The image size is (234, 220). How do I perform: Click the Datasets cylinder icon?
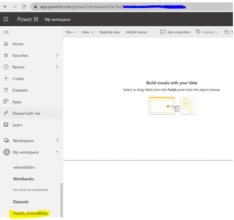(x=6, y=90)
